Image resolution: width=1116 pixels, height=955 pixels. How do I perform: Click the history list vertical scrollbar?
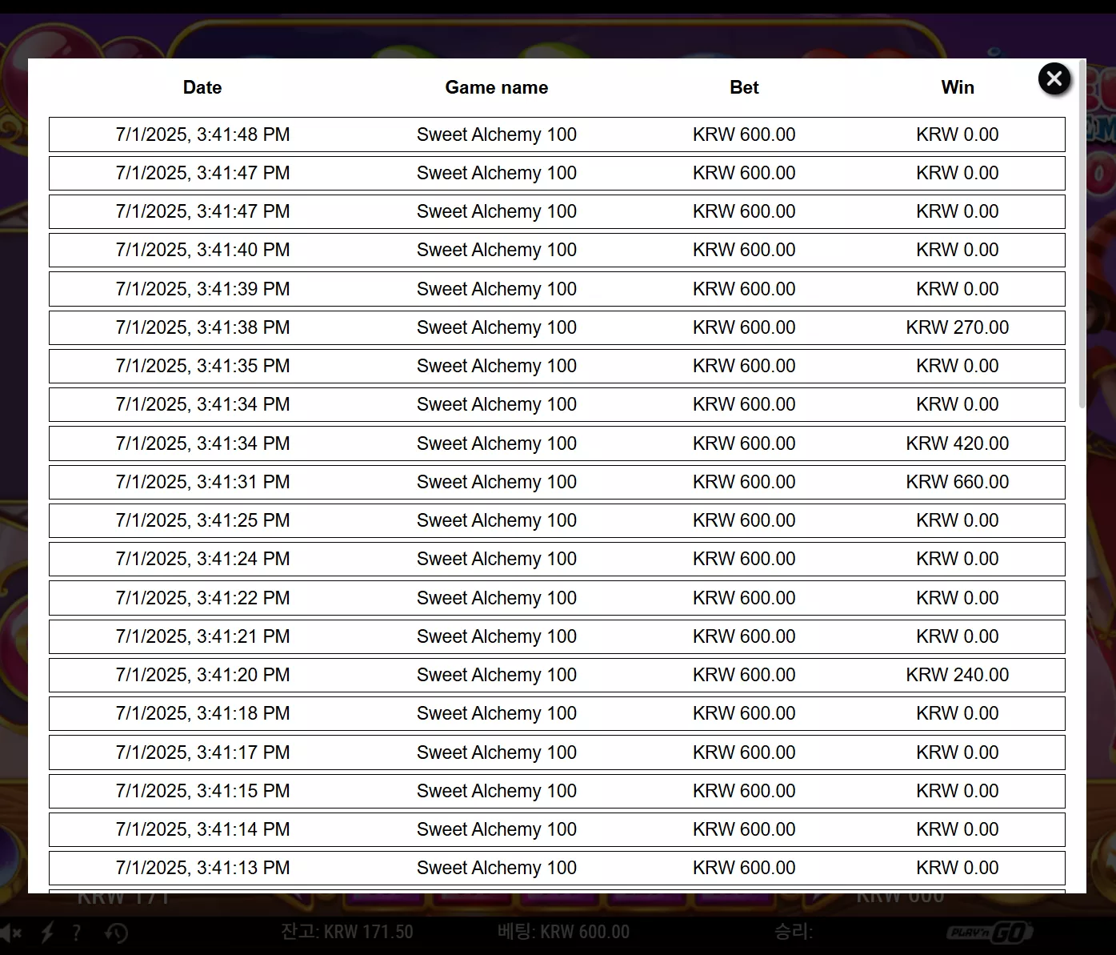(1082, 235)
